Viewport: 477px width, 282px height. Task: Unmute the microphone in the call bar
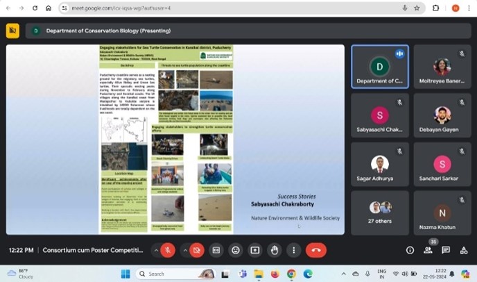pos(167,250)
